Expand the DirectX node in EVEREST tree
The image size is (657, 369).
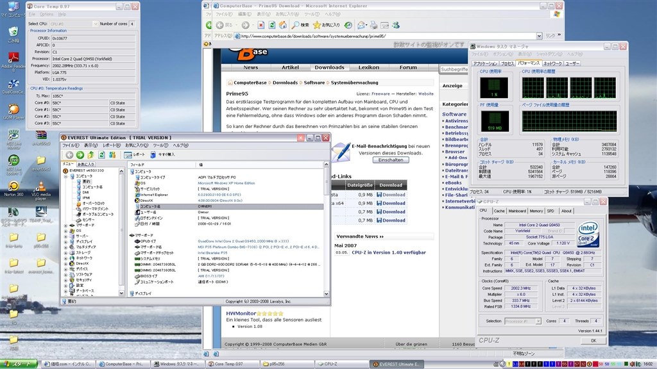66,263
